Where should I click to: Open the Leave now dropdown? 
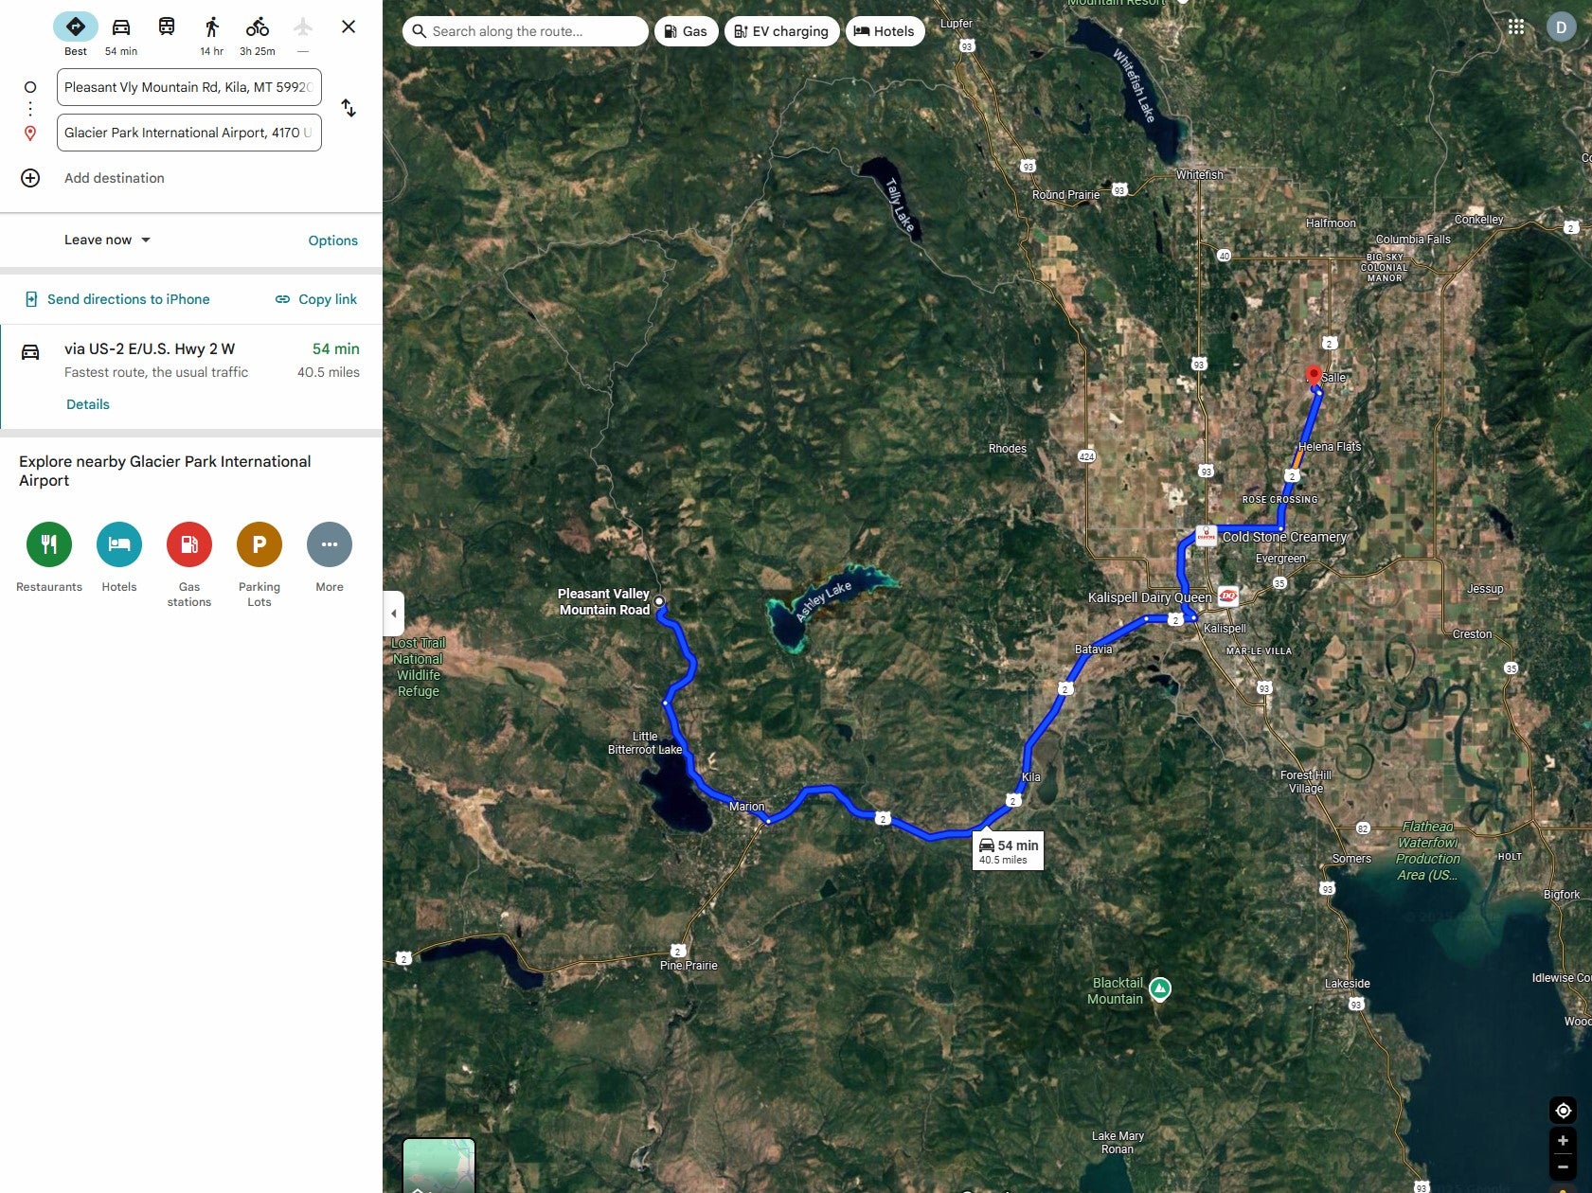(108, 240)
